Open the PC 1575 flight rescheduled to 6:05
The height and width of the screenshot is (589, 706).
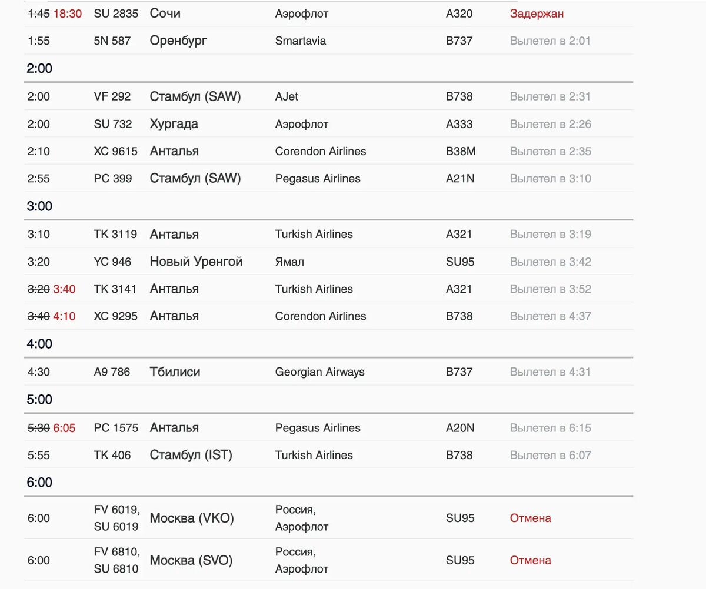click(x=329, y=427)
